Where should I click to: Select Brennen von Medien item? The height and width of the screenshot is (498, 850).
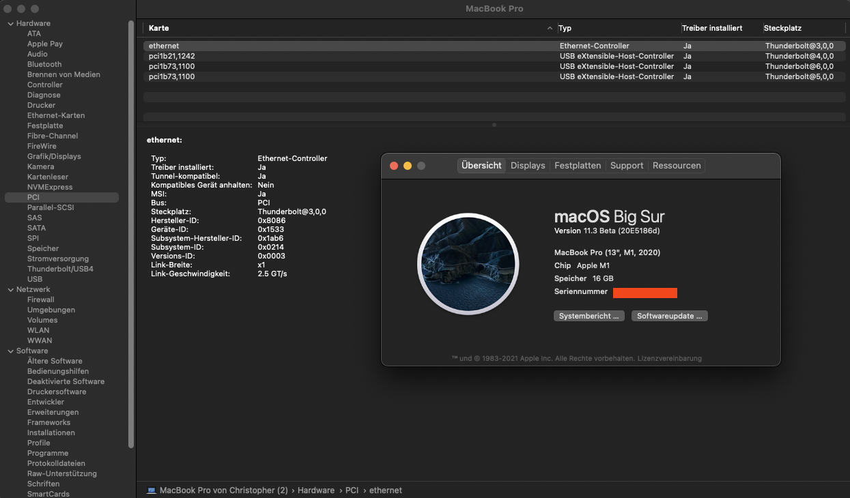[63, 74]
